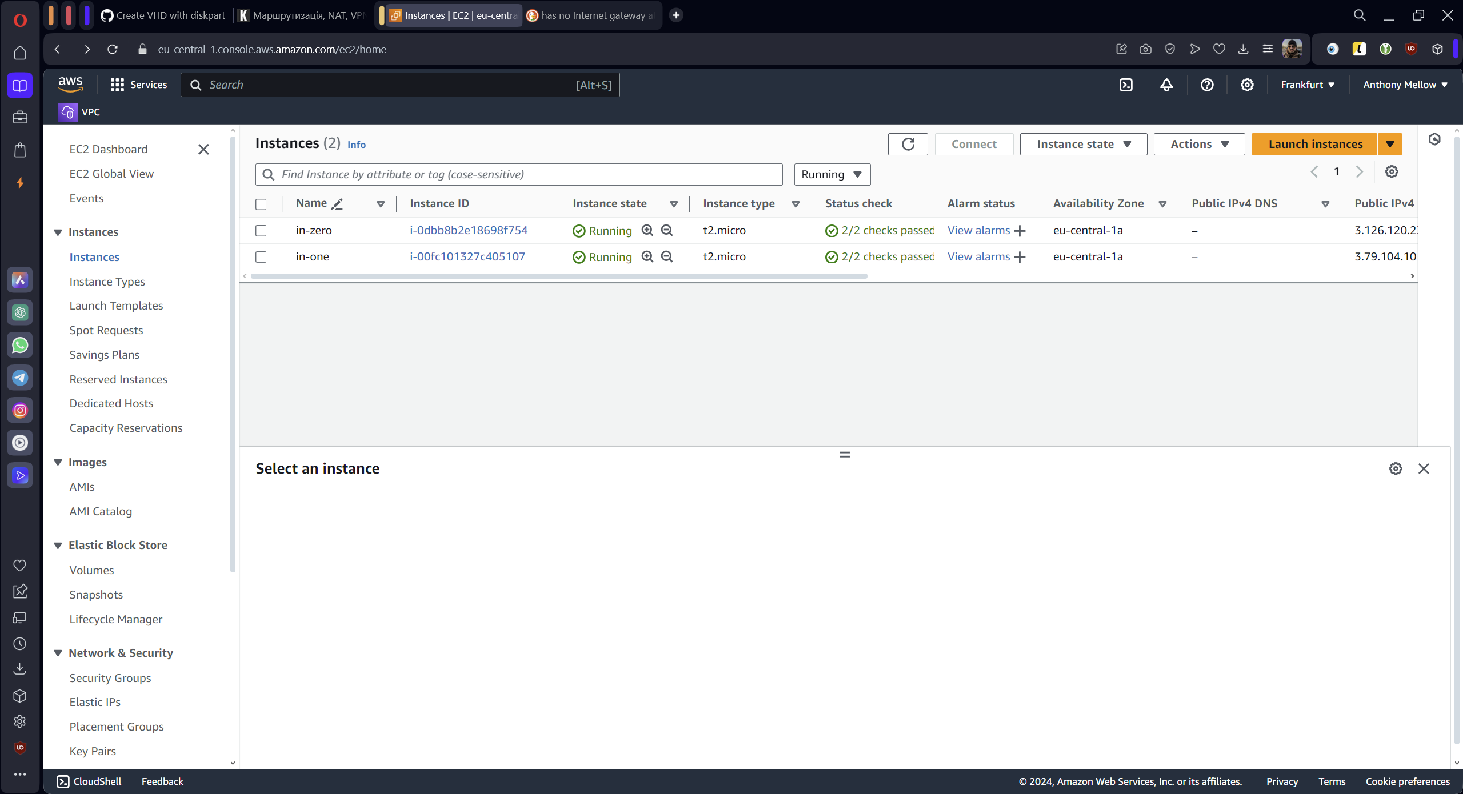The width and height of the screenshot is (1463, 794).
Task: Open instance link i-0dbb8b2e18698f754
Action: coord(469,230)
